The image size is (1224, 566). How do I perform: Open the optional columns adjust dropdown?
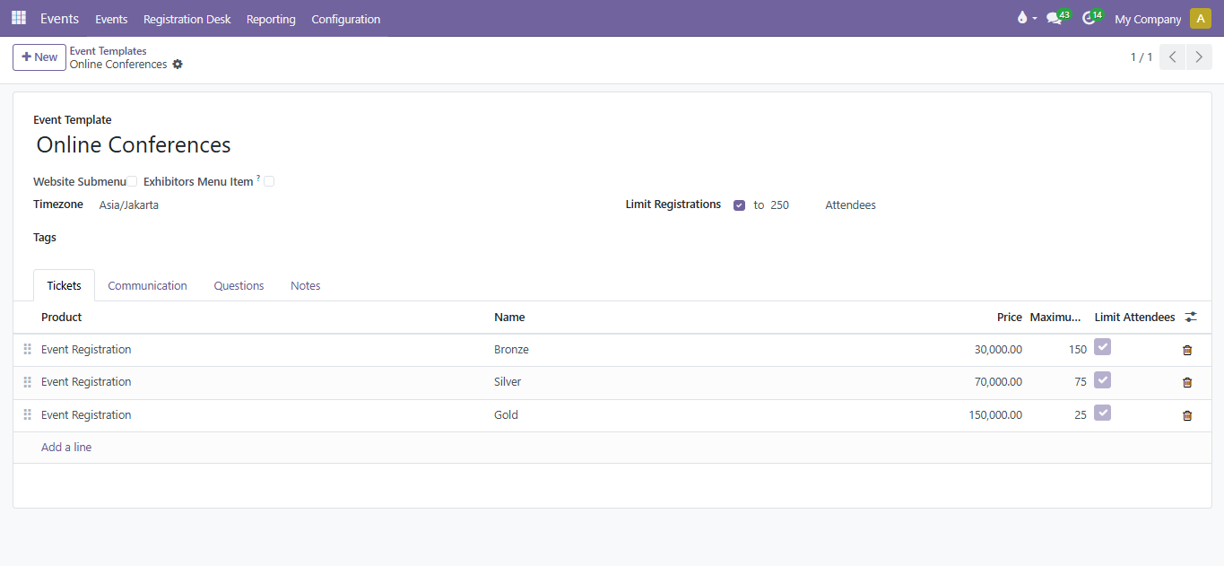[x=1190, y=317]
